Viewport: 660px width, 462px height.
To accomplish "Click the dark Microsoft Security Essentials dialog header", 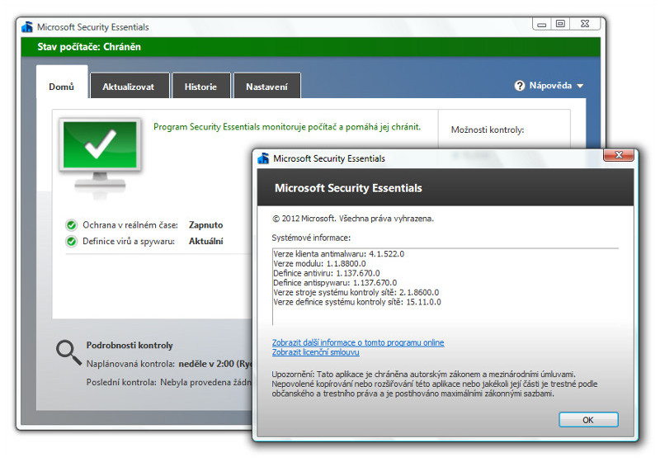I will click(445, 187).
